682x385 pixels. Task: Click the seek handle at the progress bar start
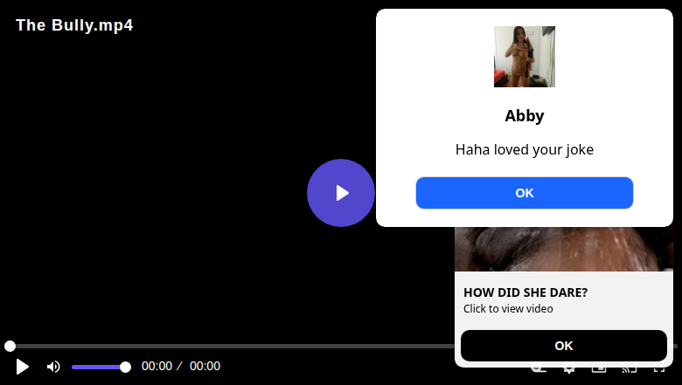[10, 346]
